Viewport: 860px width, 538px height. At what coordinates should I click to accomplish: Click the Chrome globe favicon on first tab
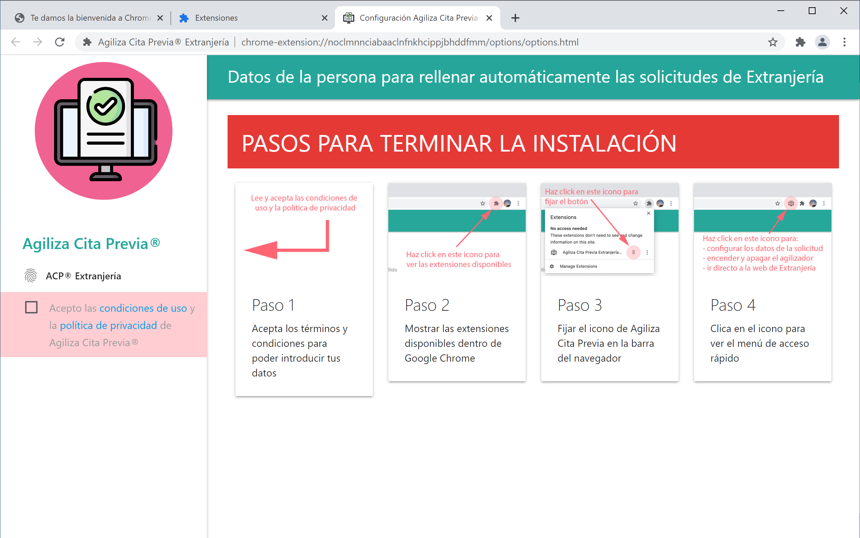[x=20, y=18]
